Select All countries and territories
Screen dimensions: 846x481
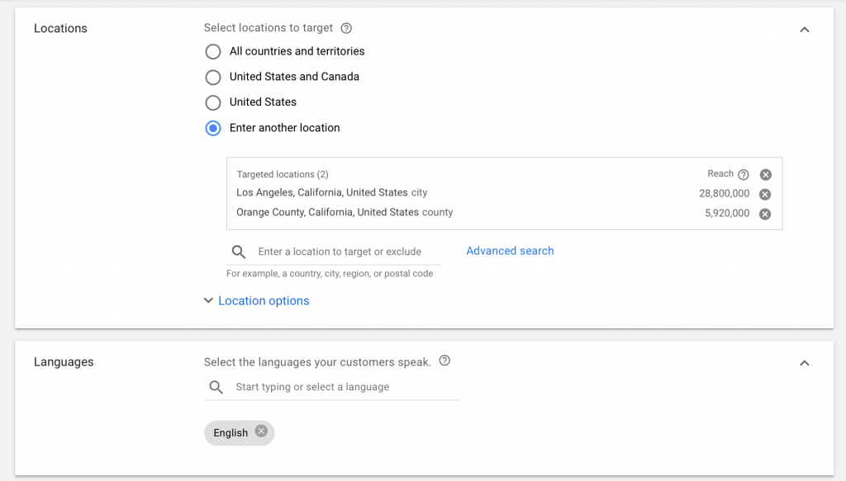(x=212, y=51)
